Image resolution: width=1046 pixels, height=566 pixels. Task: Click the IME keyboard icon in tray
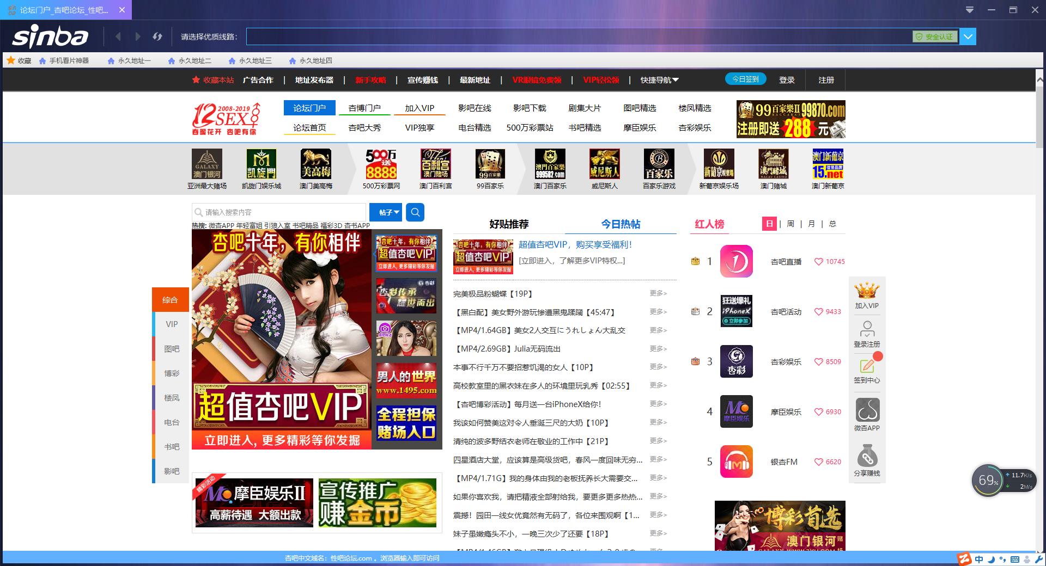(x=1015, y=559)
